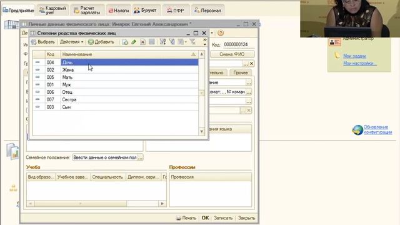Click the row marker icon beside 005
This screenshot has height=225, width=400.
pyautogui.click(x=37, y=77)
